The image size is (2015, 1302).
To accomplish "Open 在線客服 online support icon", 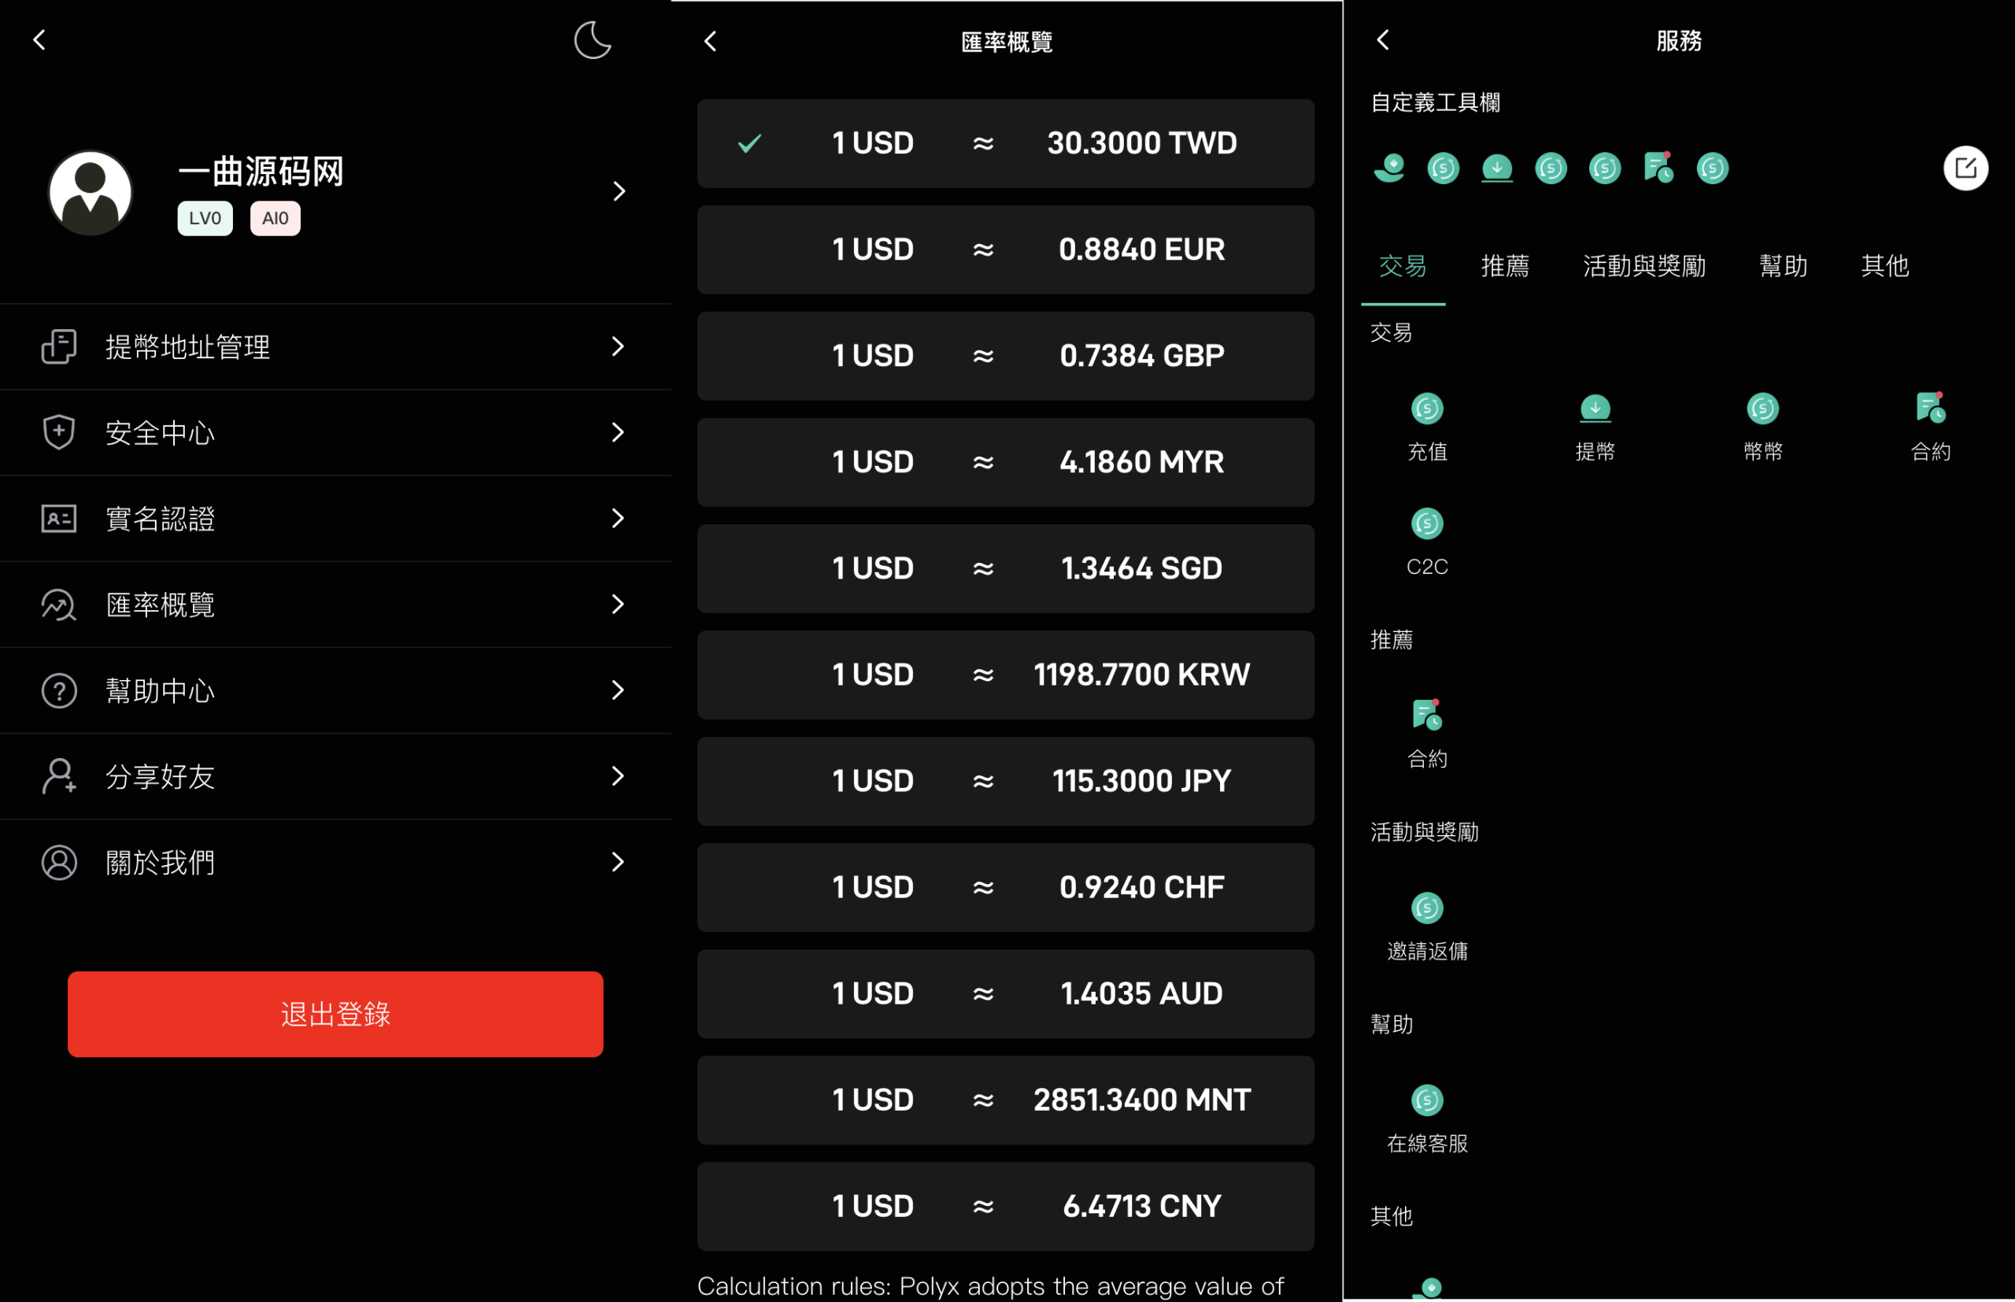I will tap(1427, 1100).
